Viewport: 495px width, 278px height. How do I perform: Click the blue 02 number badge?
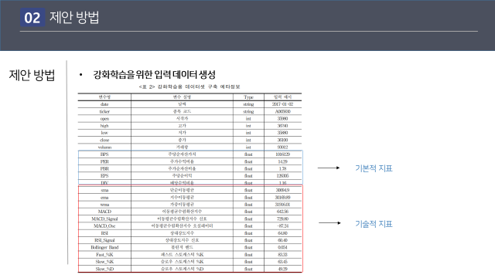[x=32, y=17]
